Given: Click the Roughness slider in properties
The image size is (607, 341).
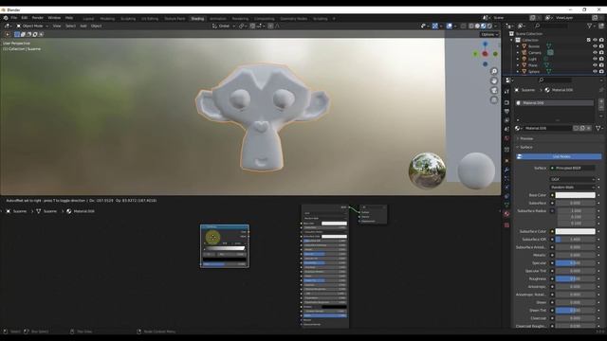Looking at the screenshot, I should (x=576, y=278).
